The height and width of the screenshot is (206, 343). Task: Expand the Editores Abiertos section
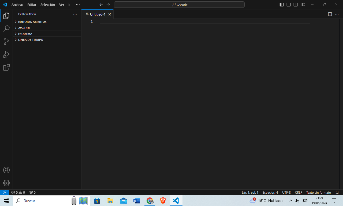47,22
